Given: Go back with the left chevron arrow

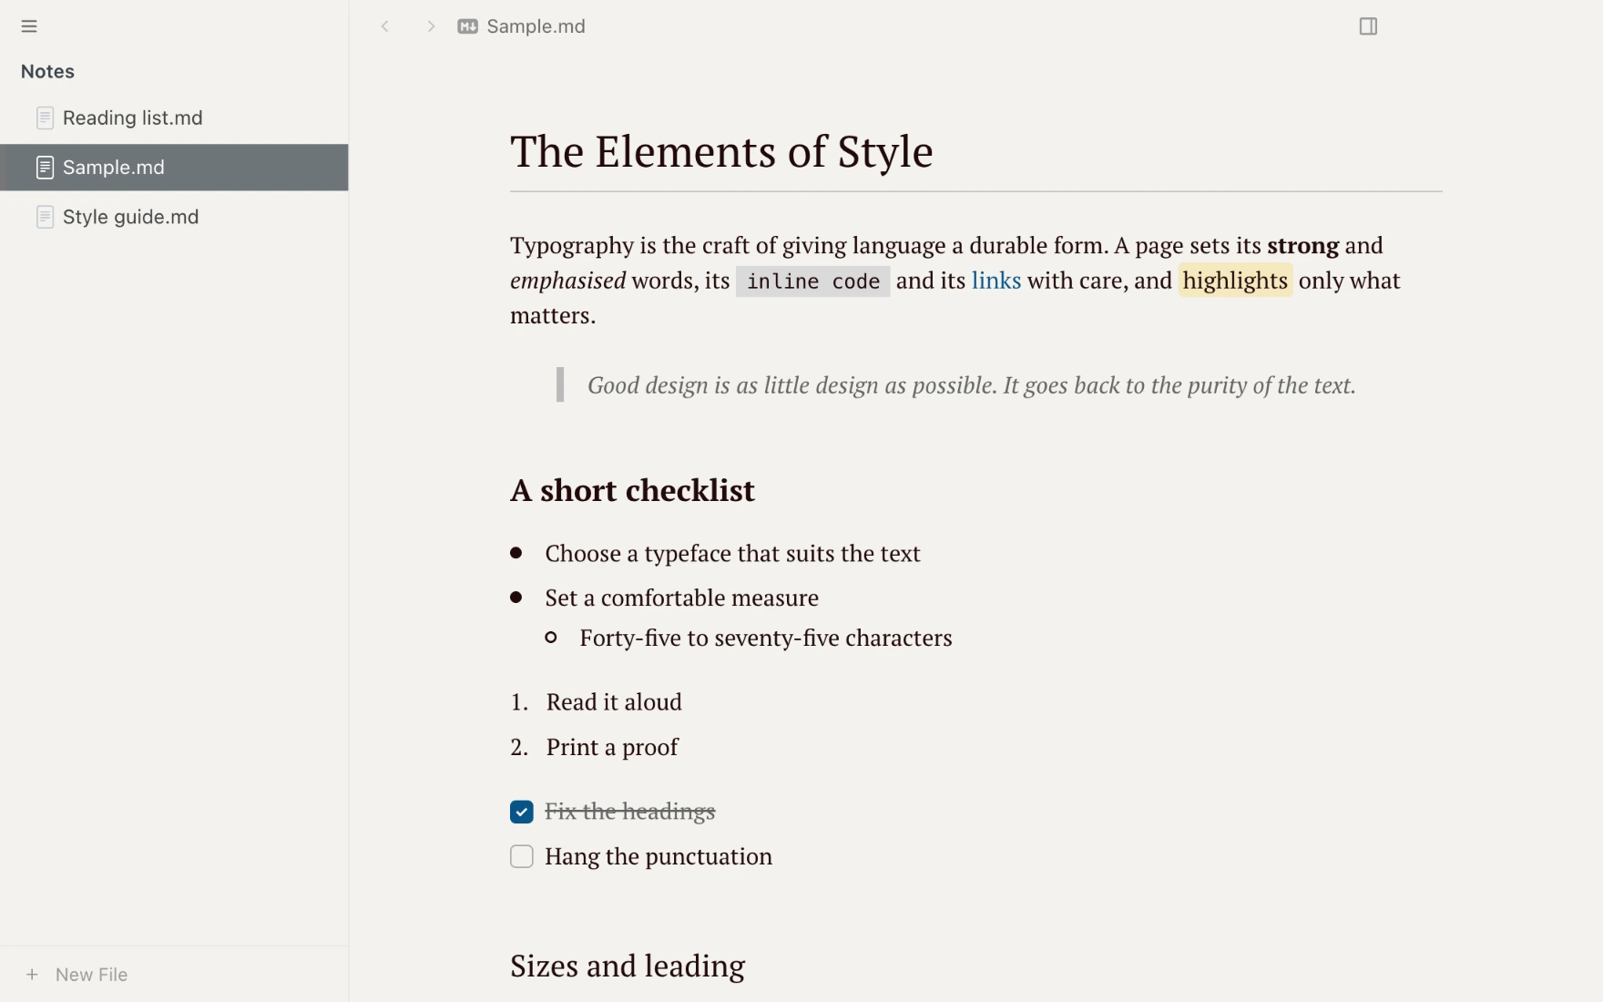Looking at the screenshot, I should tap(385, 26).
